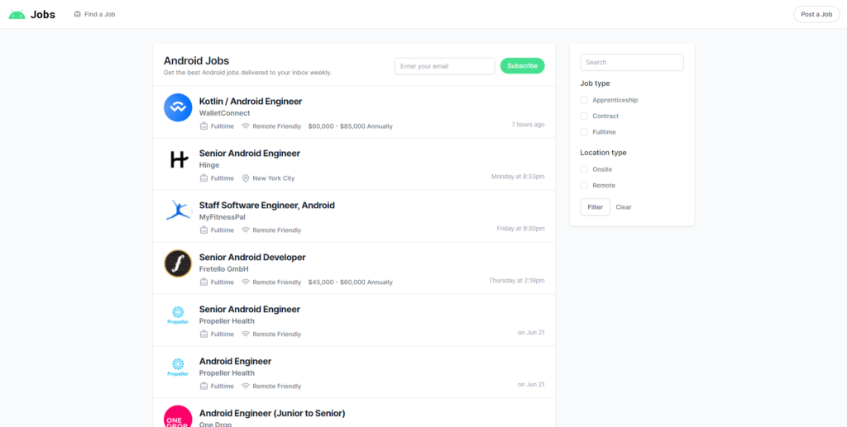Check the Contract job type box

(x=584, y=116)
